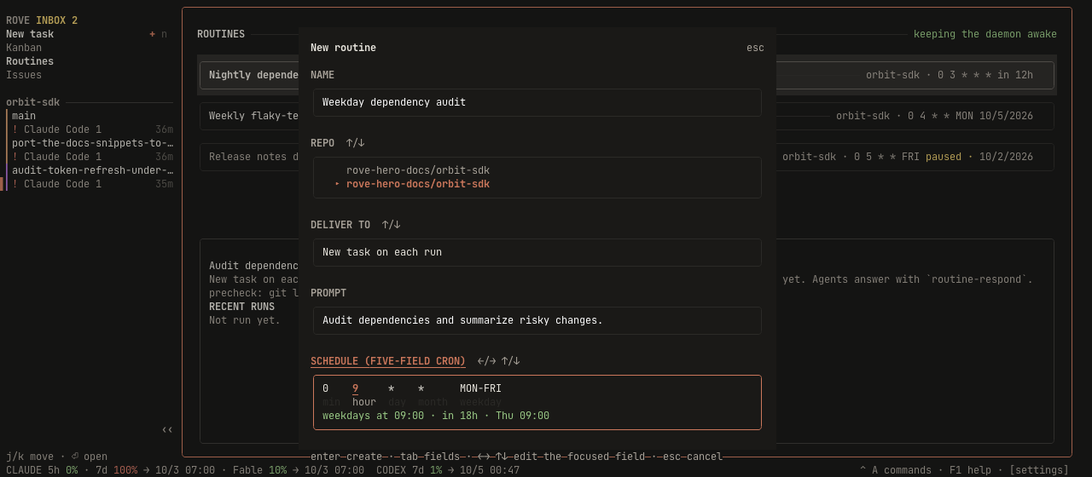
Task: Open the A commands palette
Action: pyautogui.click(x=895, y=470)
